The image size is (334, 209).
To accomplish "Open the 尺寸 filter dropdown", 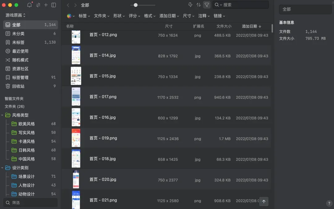I will (x=189, y=16).
